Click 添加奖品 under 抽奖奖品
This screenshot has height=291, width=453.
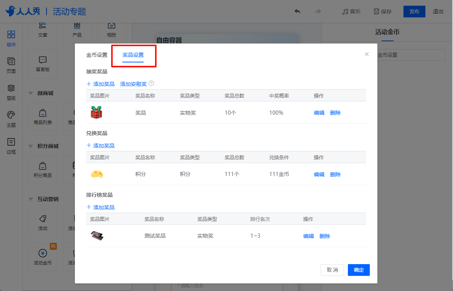(x=101, y=84)
